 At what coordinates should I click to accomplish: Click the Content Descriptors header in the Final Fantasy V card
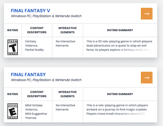point(37,30)
